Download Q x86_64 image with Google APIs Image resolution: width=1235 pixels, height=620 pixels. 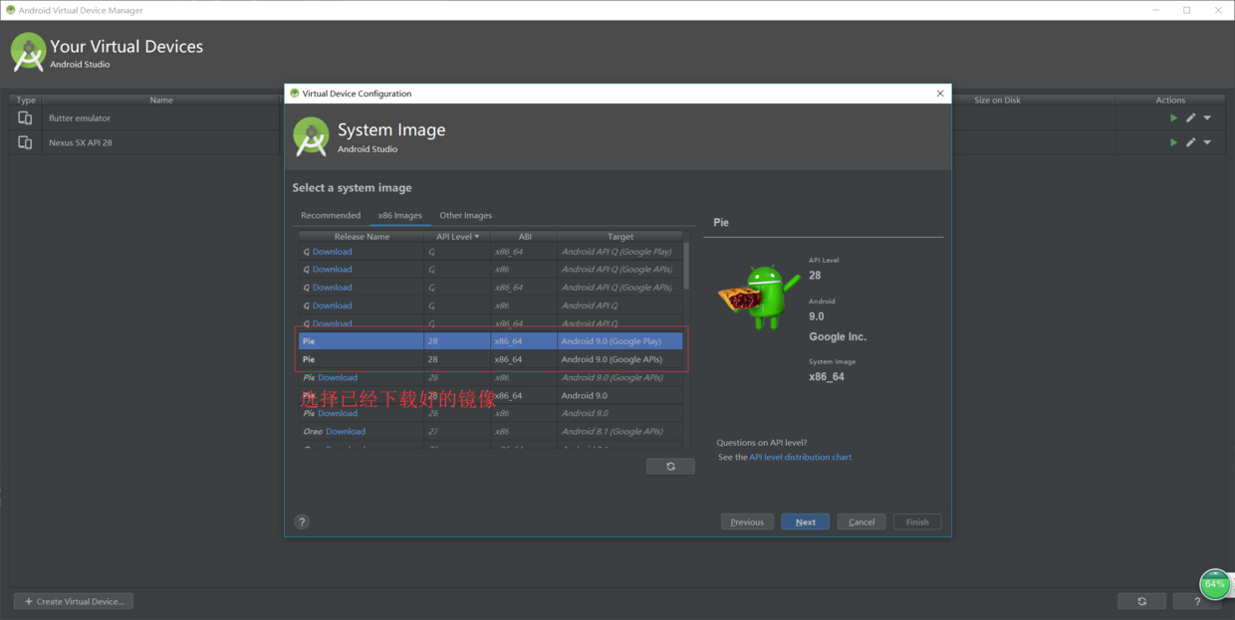(x=332, y=288)
